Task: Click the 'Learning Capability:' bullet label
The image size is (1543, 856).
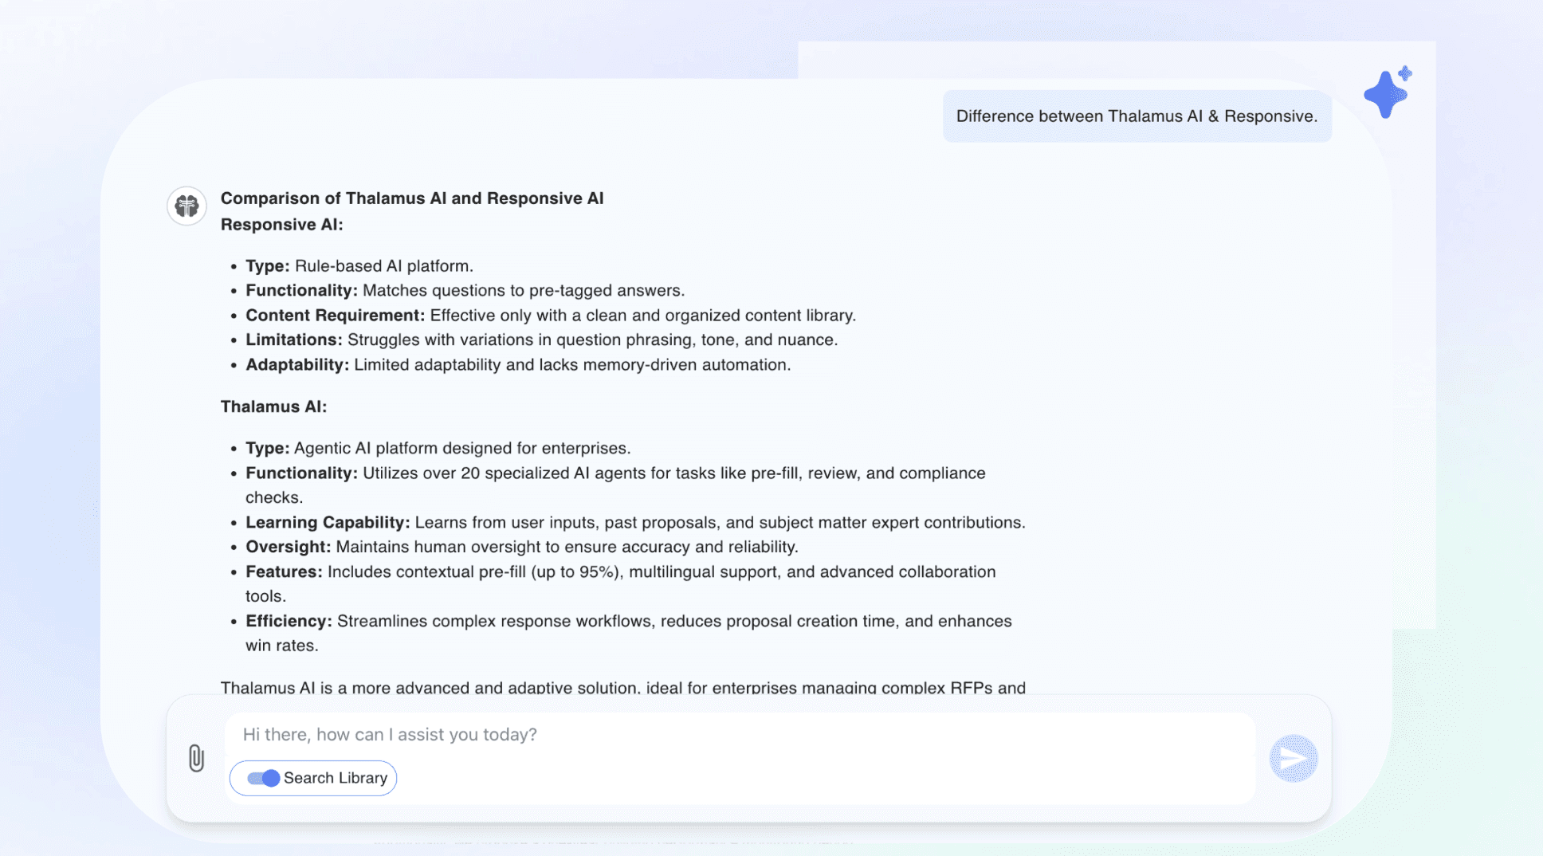Action: coord(328,523)
